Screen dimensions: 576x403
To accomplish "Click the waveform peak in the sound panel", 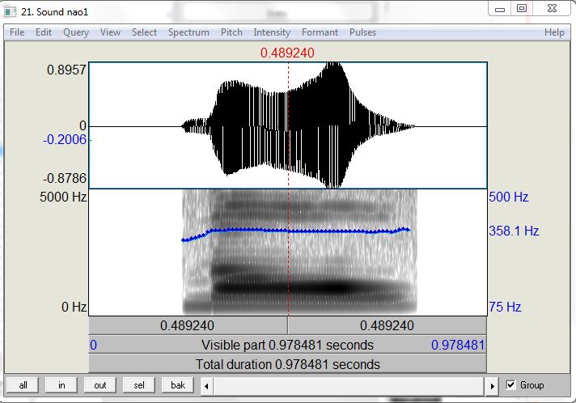I will click(x=333, y=66).
